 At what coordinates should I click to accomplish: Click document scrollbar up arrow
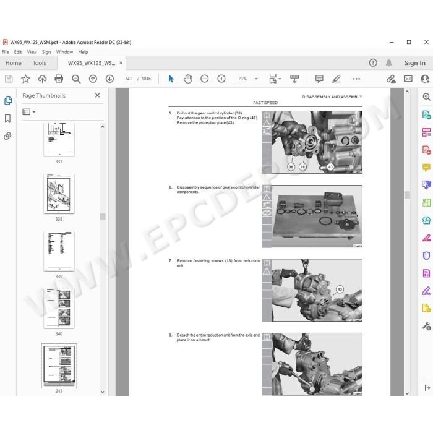tap(407, 92)
